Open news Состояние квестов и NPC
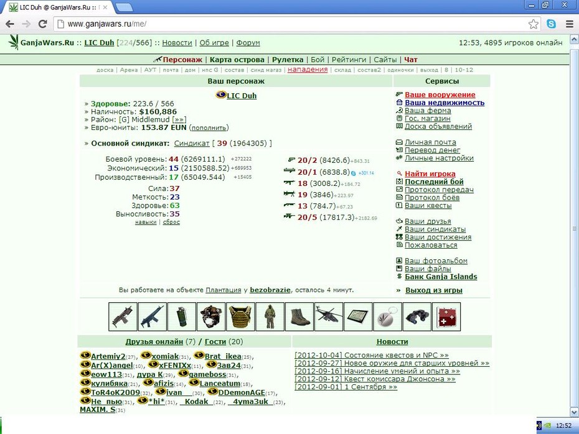579x434 pixels. [x=372, y=356]
